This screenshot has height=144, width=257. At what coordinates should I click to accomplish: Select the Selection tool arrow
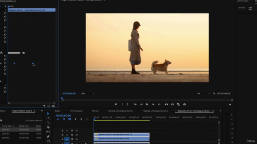point(48,114)
